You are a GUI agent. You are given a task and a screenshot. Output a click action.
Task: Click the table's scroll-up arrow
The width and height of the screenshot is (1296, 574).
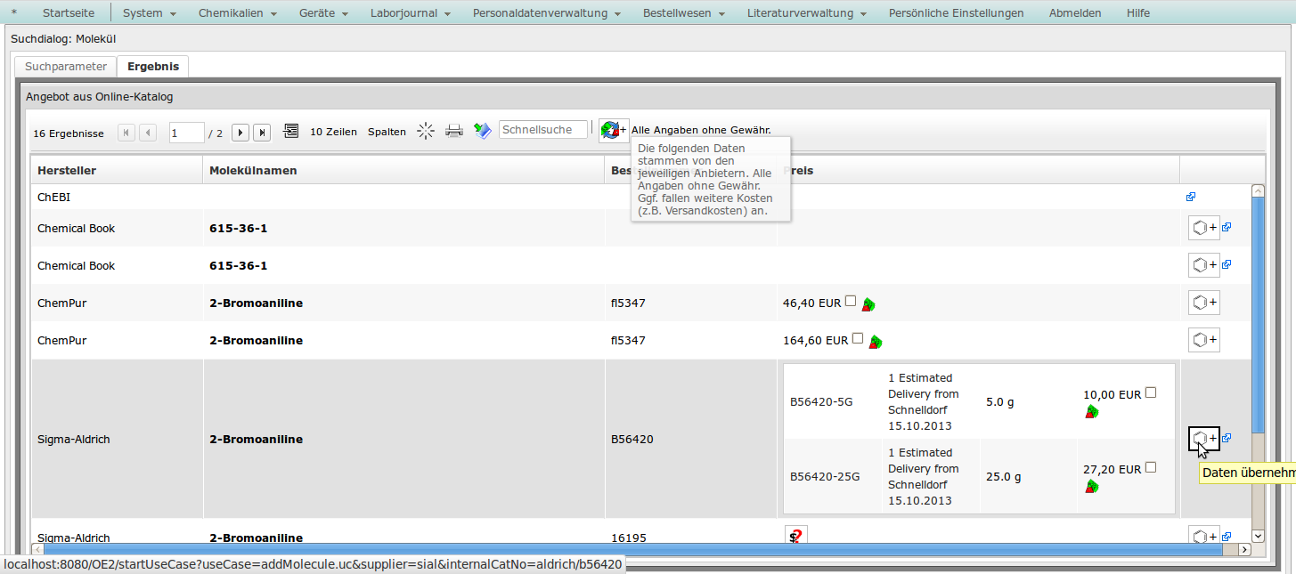pyautogui.click(x=1258, y=190)
